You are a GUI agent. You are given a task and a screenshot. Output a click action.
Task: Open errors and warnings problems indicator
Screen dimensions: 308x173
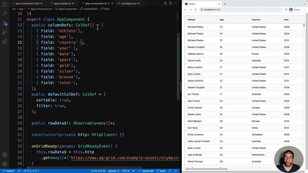point(31,171)
